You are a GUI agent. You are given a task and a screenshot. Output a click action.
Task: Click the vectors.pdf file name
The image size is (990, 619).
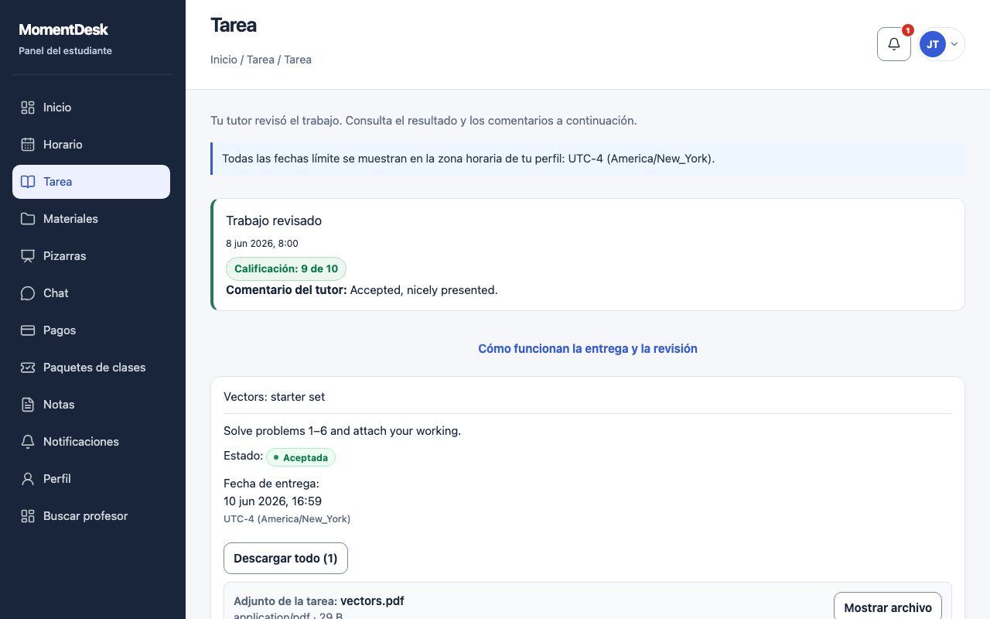372,601
